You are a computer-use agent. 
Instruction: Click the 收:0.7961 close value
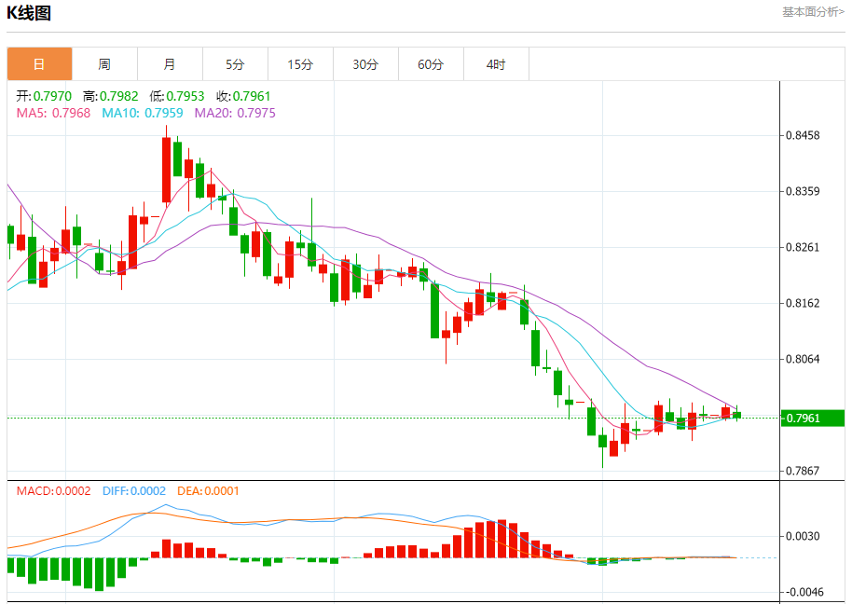(x=243, y=96)
